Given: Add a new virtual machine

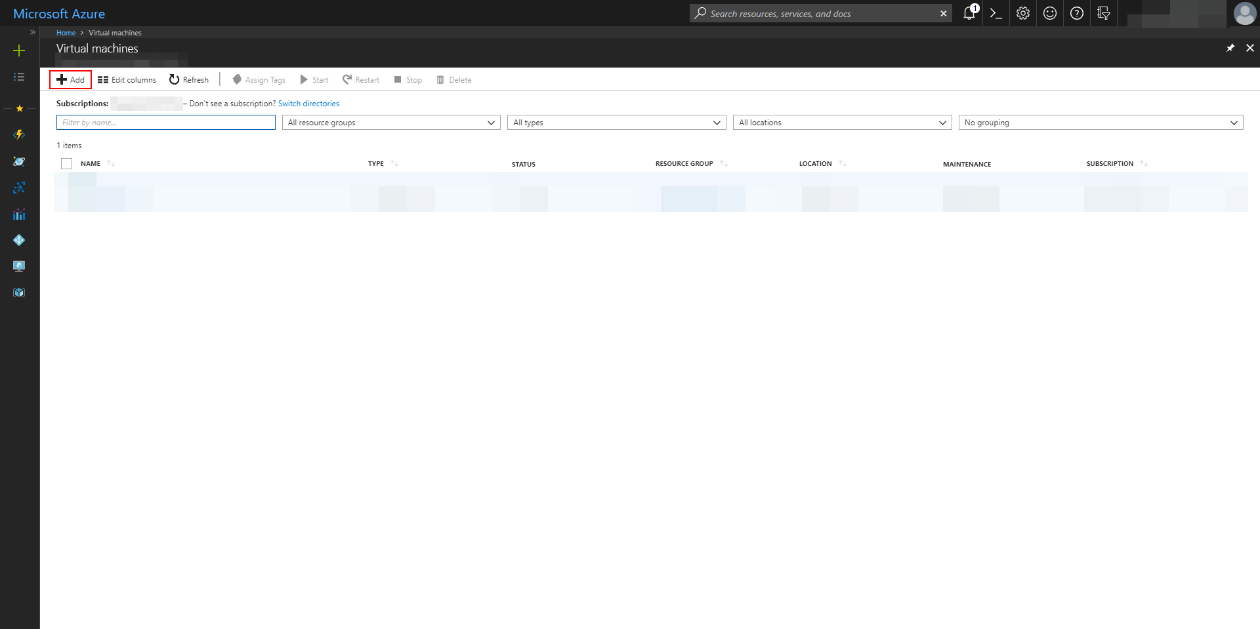Looking at the screenshot, I should pos(70,79).
